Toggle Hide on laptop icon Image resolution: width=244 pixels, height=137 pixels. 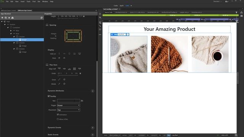(x=74, y=54)
